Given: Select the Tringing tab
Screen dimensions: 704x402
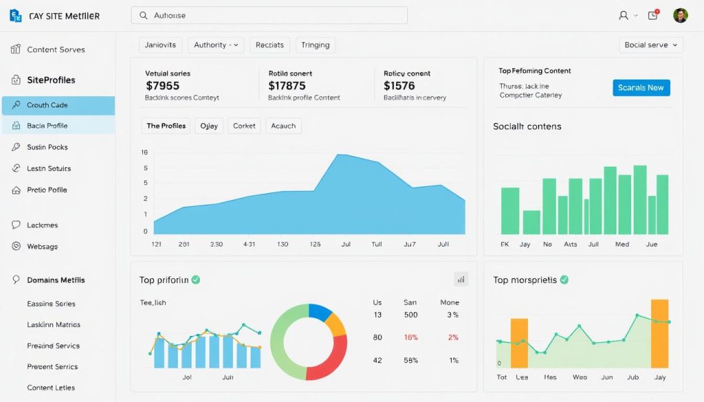Looking at the screenshot, I should pyautogui.click(x=315, y=45).
